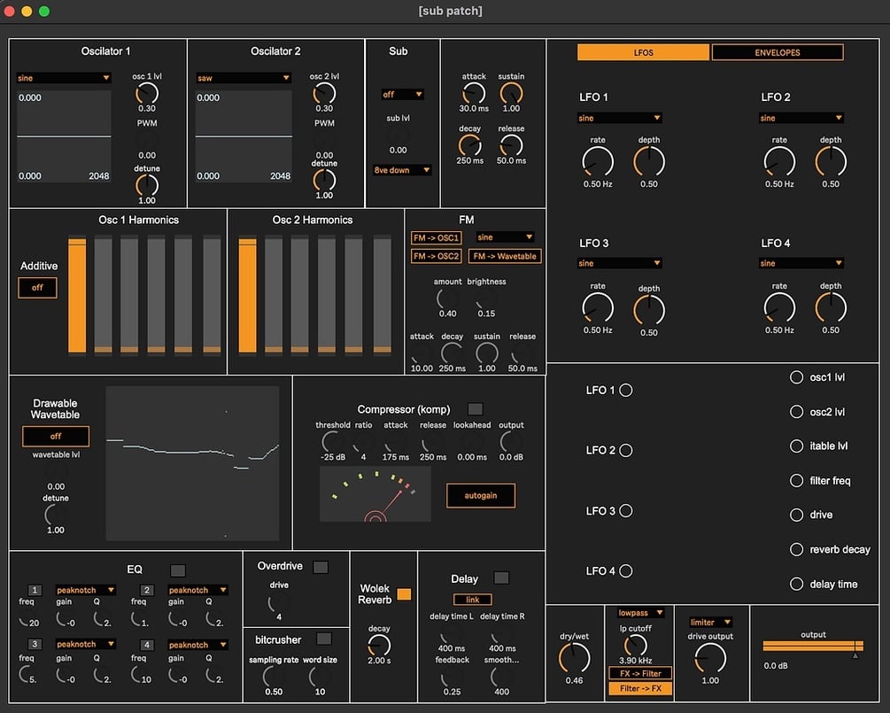Click the drive output dial
The width and height of the screenshot is (890, 713).
click(710, 658)
